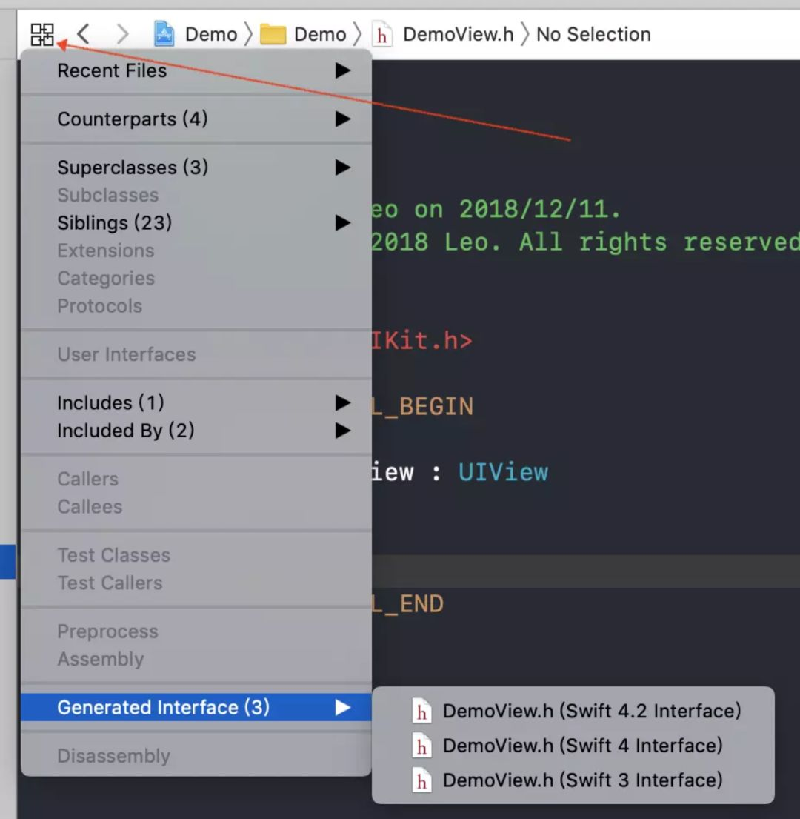This screenshot has width=800, height=819.
Task: Expand arrow next to Siblings
Action: [x=342, y=222]
